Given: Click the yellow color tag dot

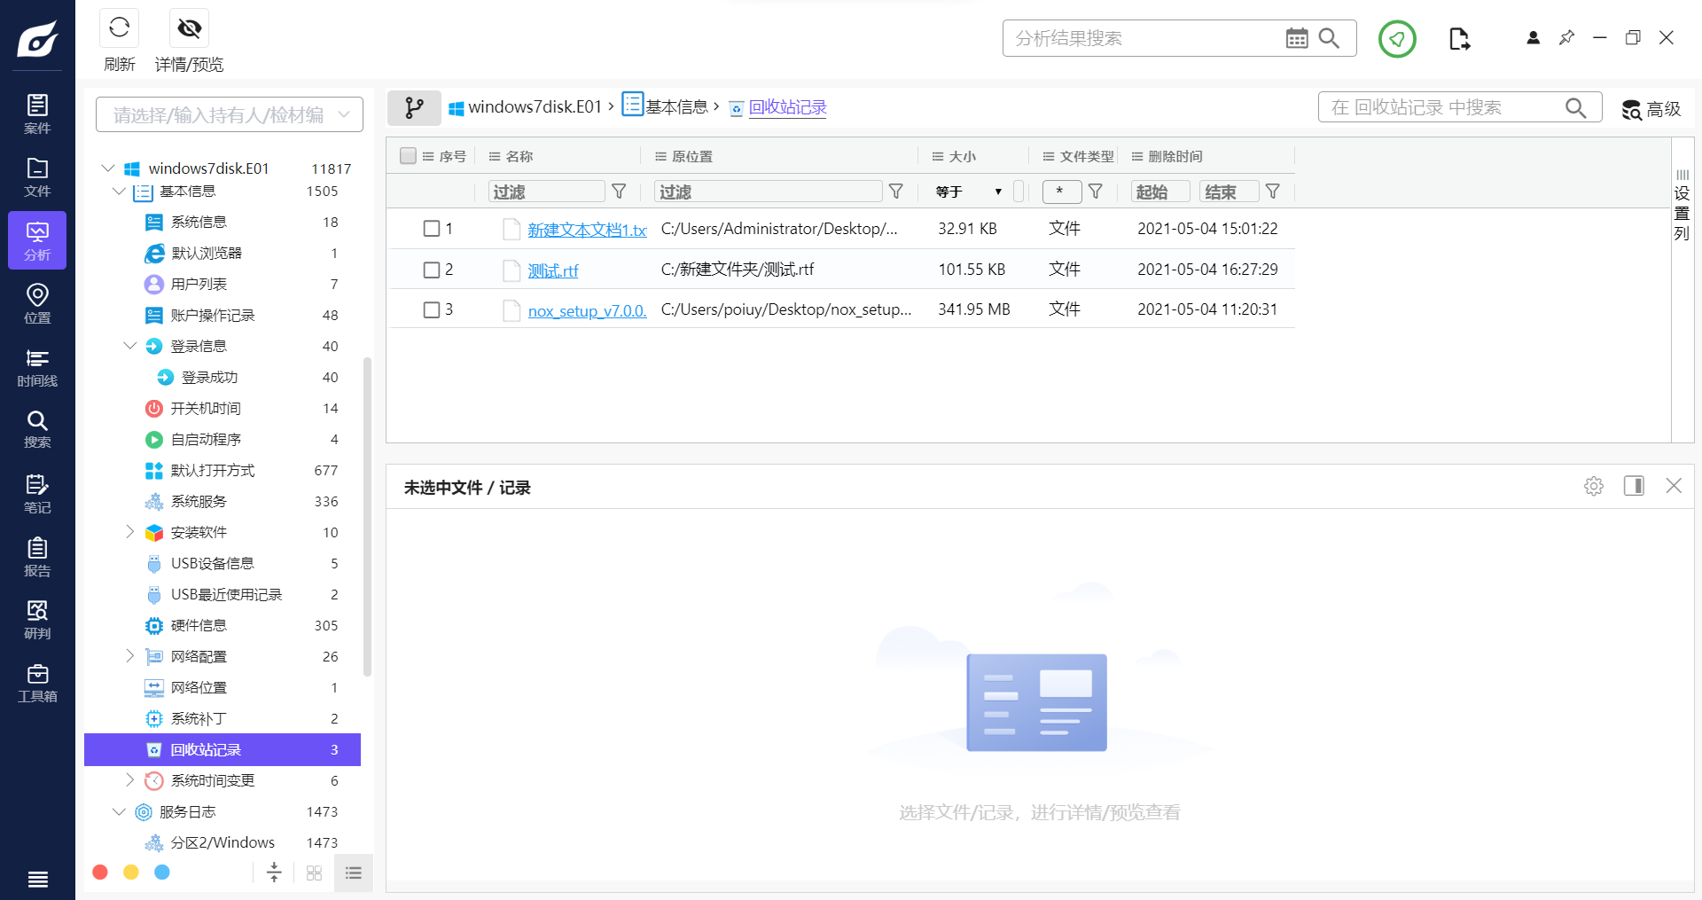Looking at the screenshot, I should [131, 873].
